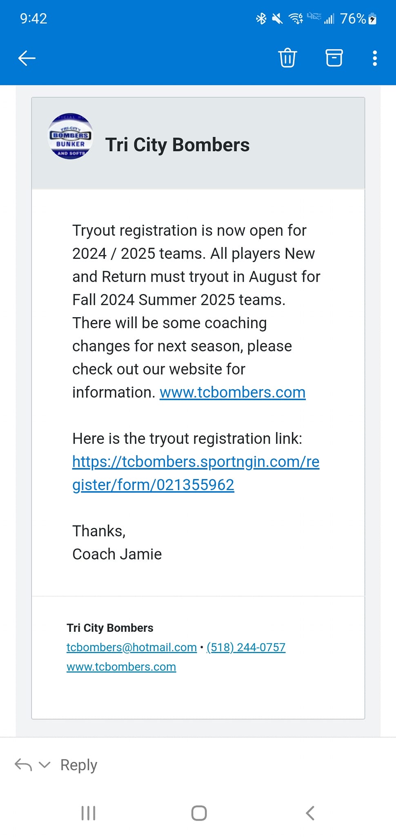Archive the Tri City Bombers email
Image resolution: width=396 pixels, height=837 pixels.
coord(334,58)
